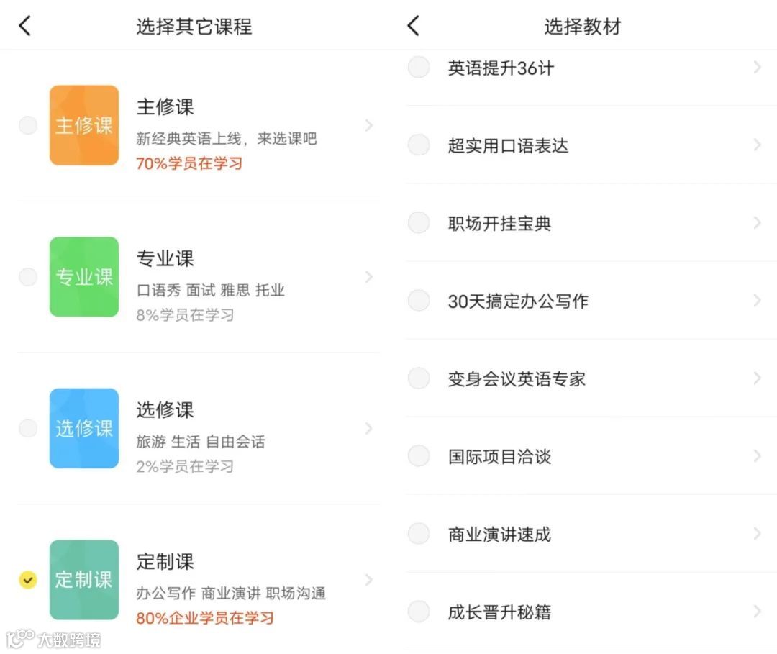Tap the green 专业课 course icon
The image size is (777, 654).
[83, 277]
